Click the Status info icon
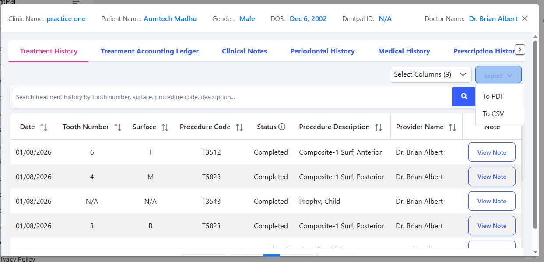This screenshot has height=262, width=544. point(282,127)
